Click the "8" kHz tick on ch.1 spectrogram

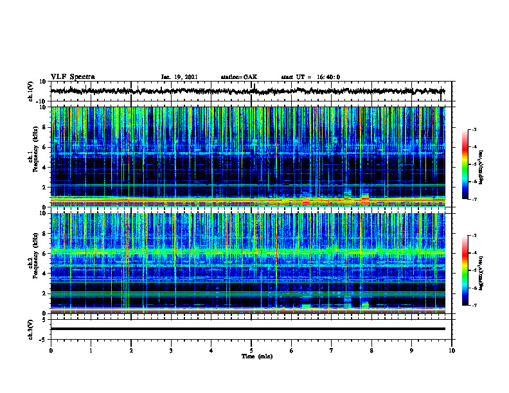point(45,127)
